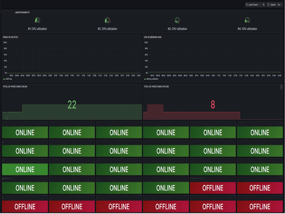Viewport: 285px width, 214px height.
Task: Open the Last 6 hours time picker
Action: 253,5
